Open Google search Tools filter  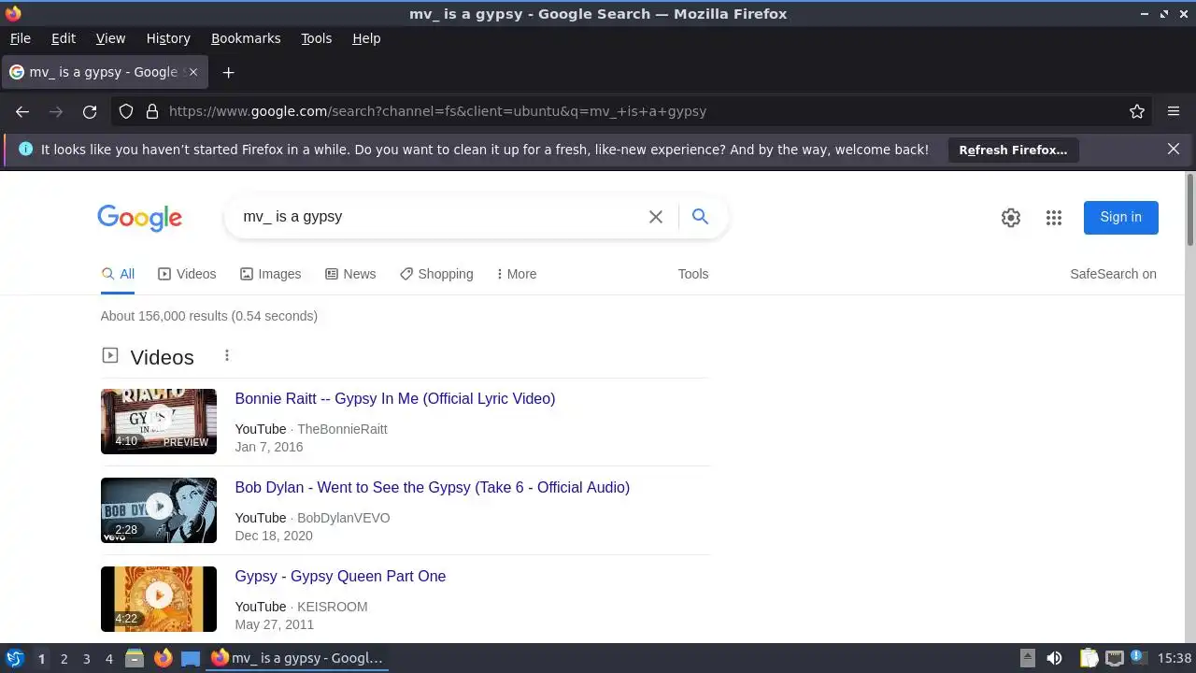coord(693,274)
